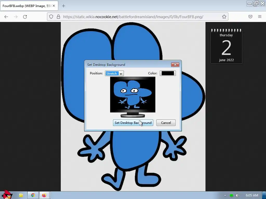Open a new tab with plus button
The height and width of the screenshot is (199, 266).
(x=63, y=6)
